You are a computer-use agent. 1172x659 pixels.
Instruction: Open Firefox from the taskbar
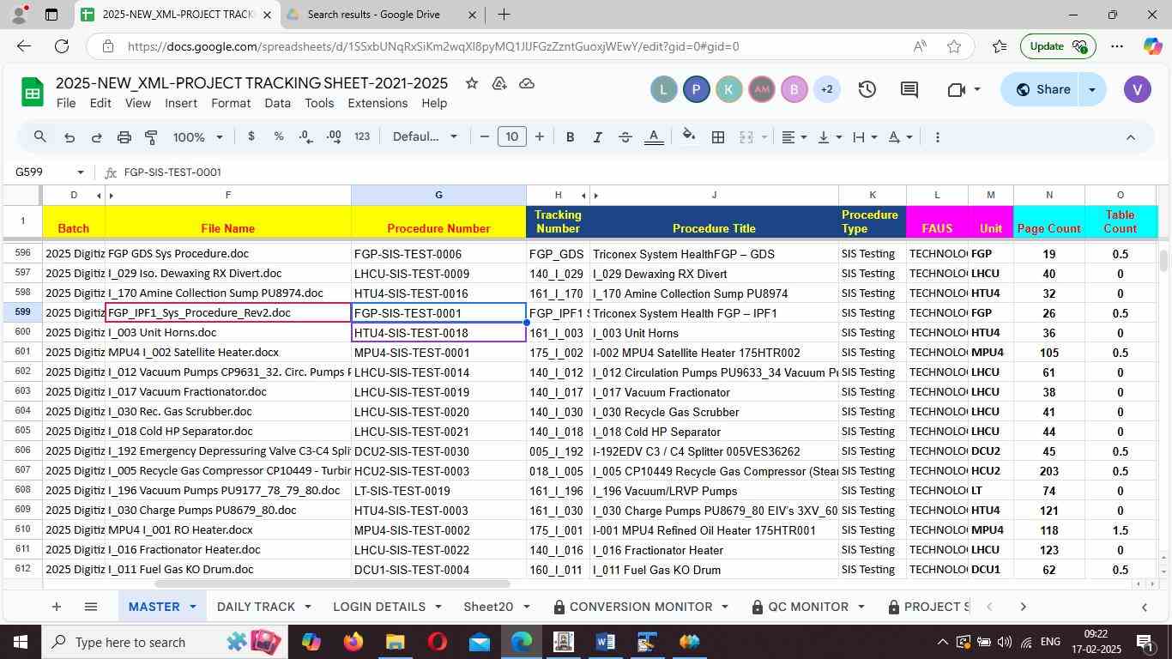(353, 642)
